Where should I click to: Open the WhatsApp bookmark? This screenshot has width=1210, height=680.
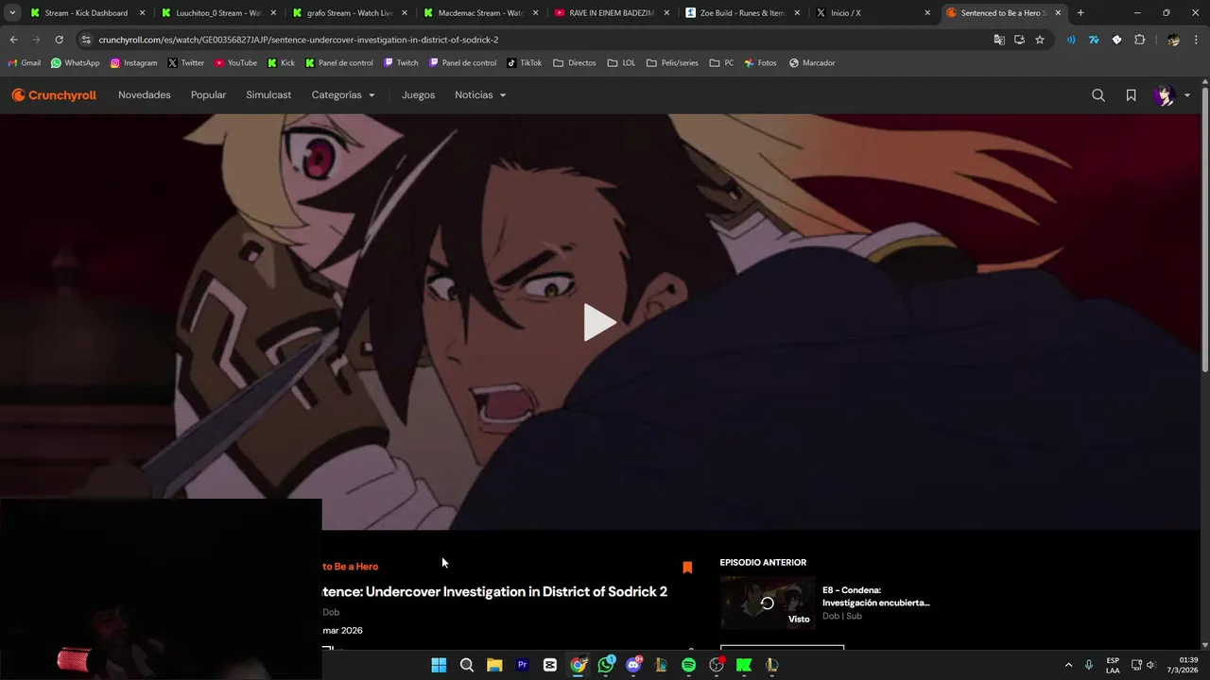75,63
